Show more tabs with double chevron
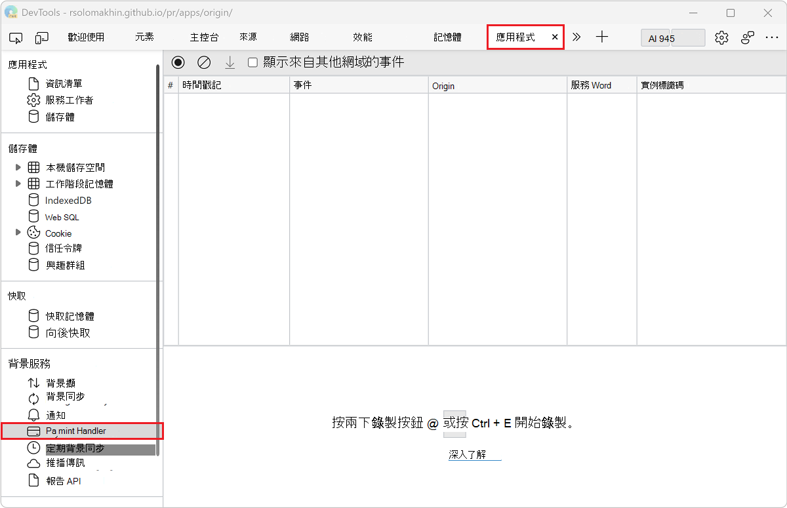 point(576,37)
